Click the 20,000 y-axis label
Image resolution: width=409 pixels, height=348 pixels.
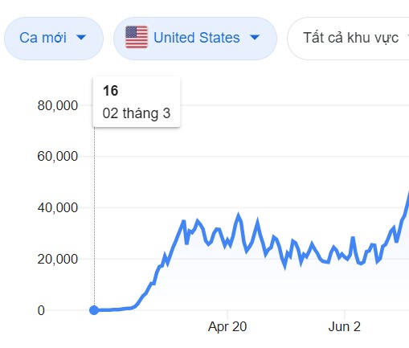[x=58, y=259]
